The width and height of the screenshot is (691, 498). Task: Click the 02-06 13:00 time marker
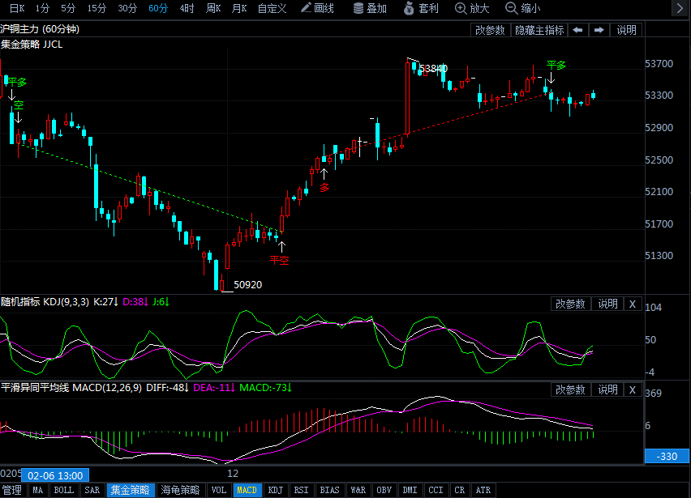click(55, 475)
